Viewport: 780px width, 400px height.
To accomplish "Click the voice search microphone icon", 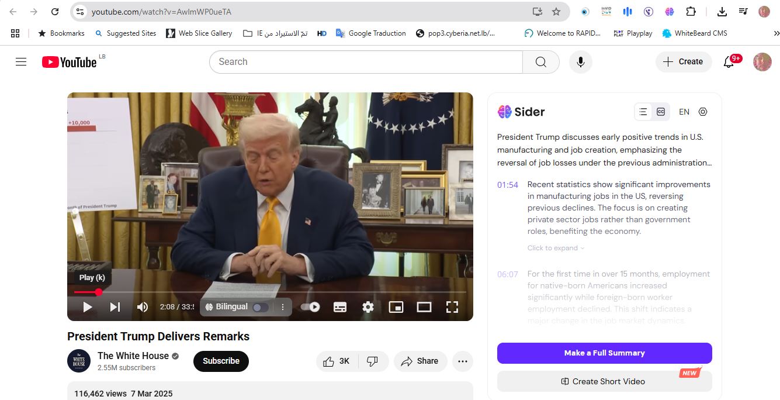I will pyautogui.click(x=580, y=62).
